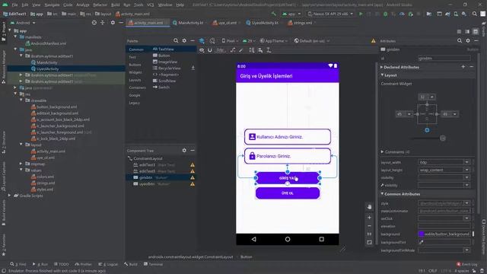Open the AppTheme dropdown
The height and width of the screenshot is (274, 487).
coord(274,40)
